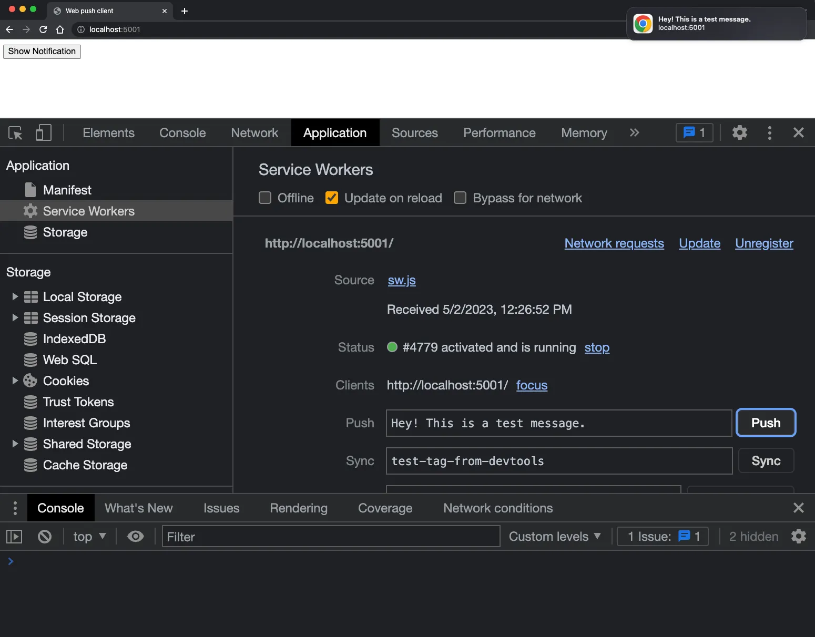Click the live expression eye icon
815x637 pixels.
(x=136, y=537)
